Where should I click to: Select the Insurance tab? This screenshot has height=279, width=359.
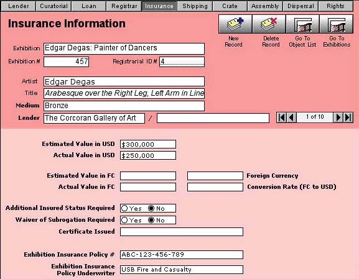(x=159, y=6)
